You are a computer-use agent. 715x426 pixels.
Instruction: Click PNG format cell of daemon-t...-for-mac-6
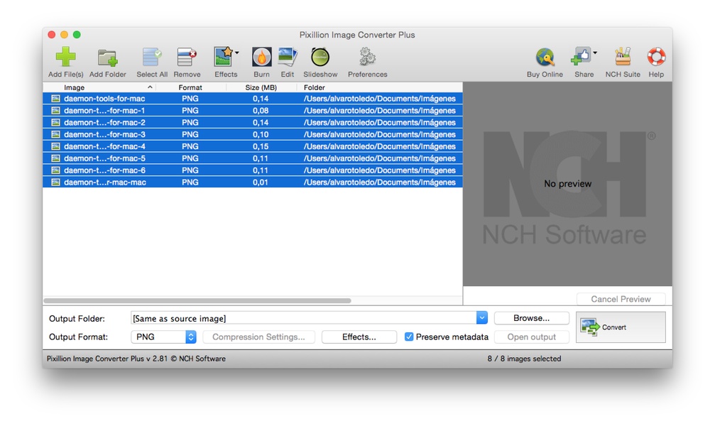(x=190, y=170)
